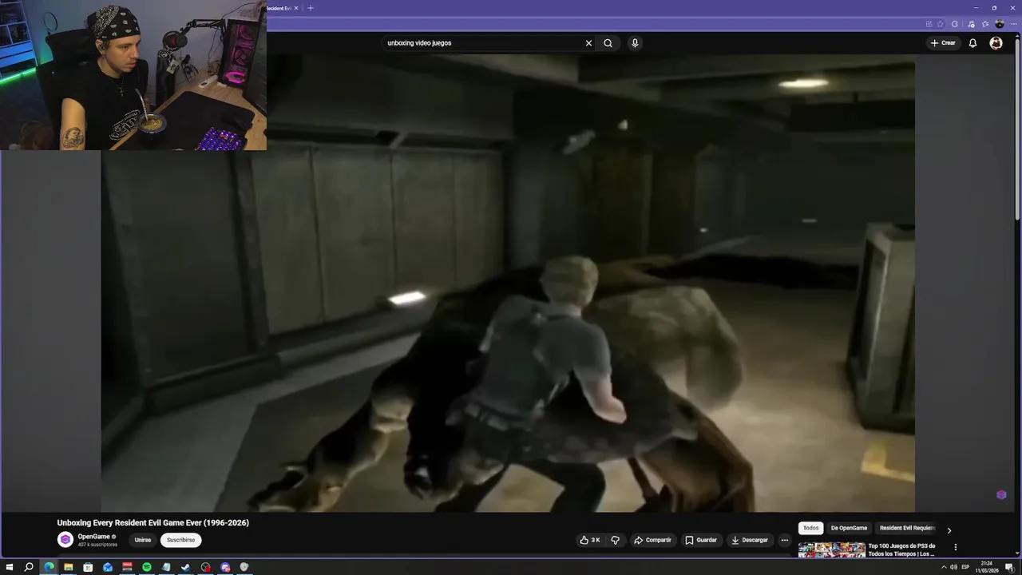Open more actions three-dot menu beside Descargar
This screenshot has width=1022, height=575.
pyautogui.click(x=784, y=540)
